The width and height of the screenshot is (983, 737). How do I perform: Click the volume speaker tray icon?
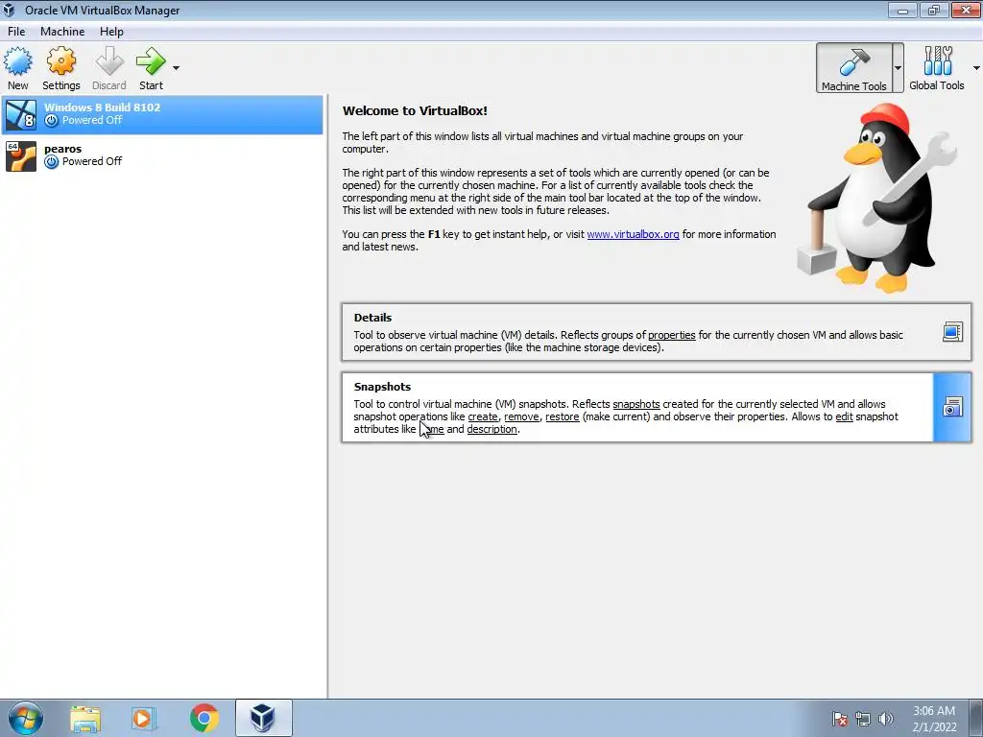(885, 719)
